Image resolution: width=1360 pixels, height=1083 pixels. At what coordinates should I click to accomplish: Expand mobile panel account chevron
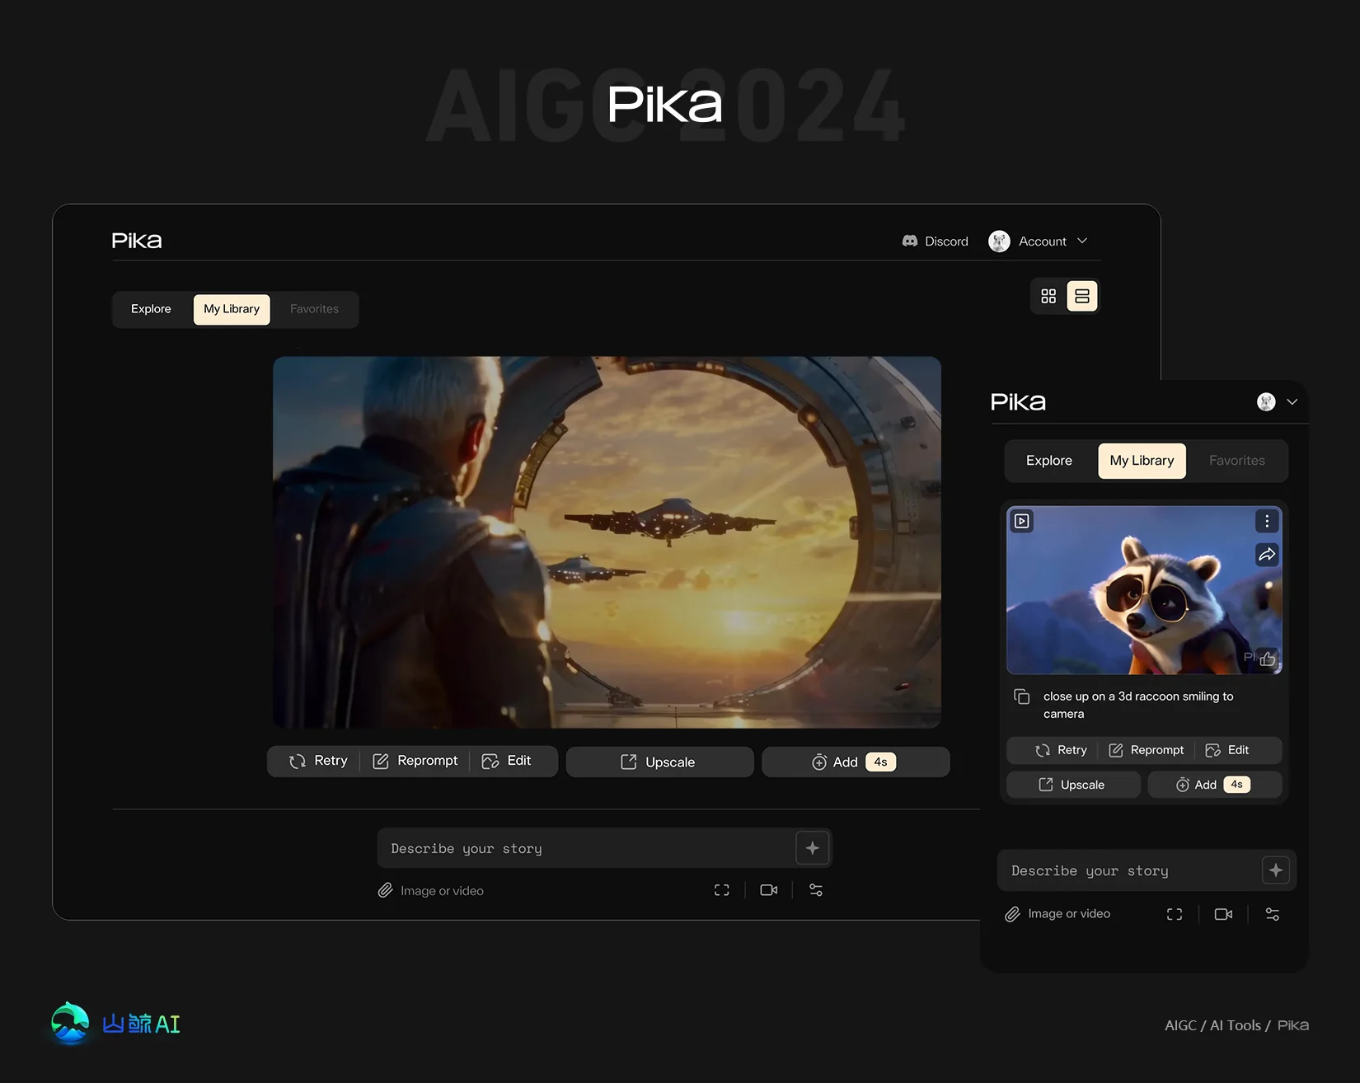point(1292,402)
